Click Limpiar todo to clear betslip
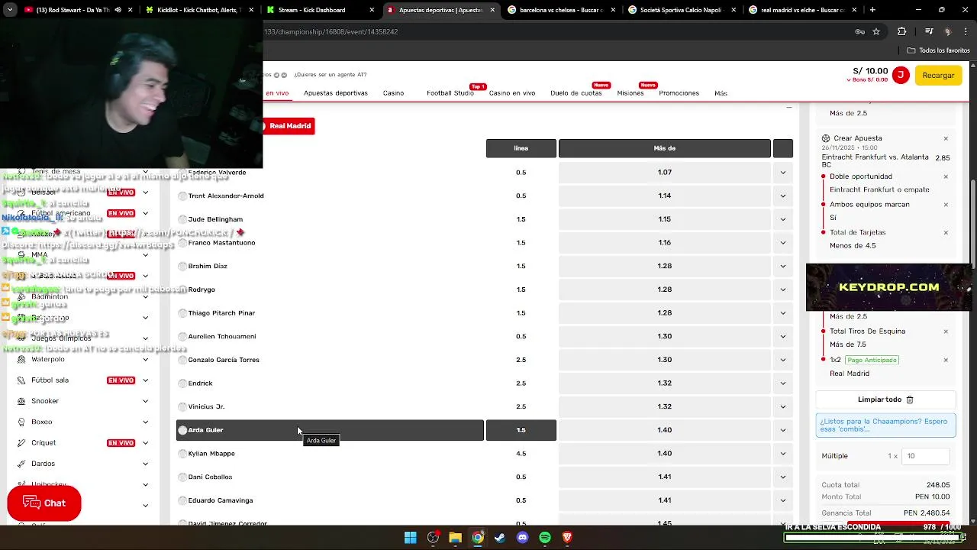Image resolution: width=977 pixels, height=550 pixels. coord(885,400)
